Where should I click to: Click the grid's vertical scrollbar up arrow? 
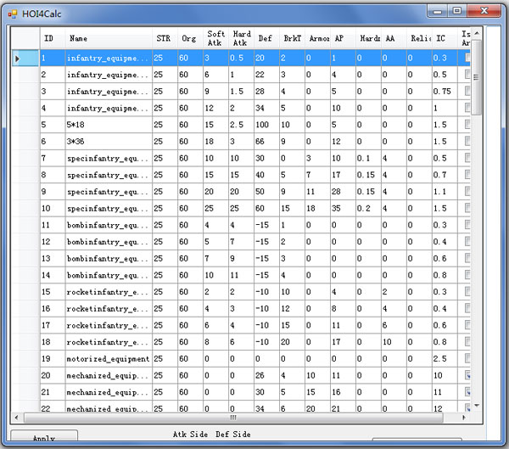click(x=476, y=33)
